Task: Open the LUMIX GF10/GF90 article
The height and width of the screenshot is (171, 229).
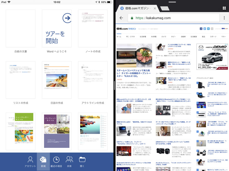Action: click(x=173, y=143)
